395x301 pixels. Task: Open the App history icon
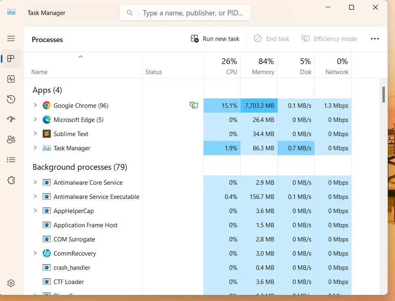pyautogui.click(x=11, y=99)
